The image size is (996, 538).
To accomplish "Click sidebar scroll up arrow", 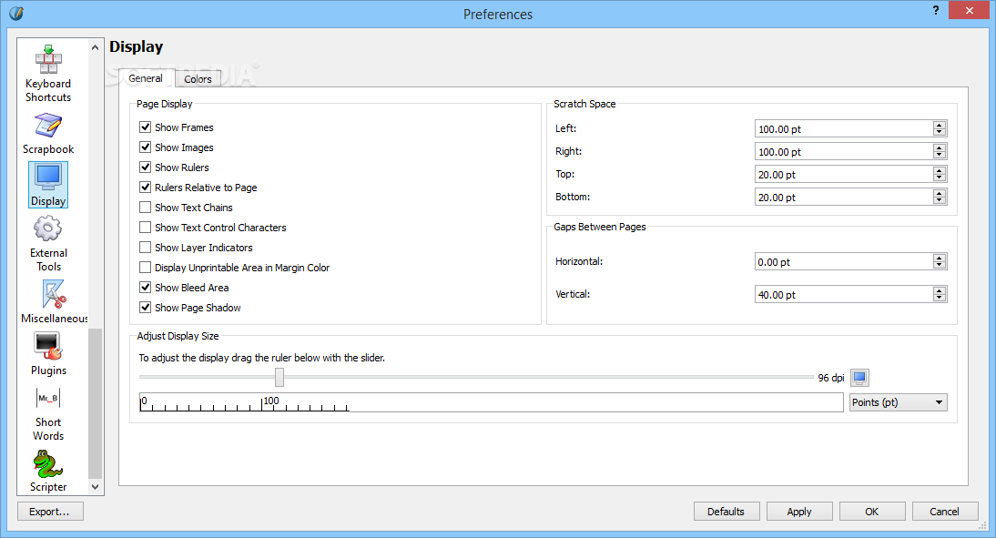I will pos(96,47).
